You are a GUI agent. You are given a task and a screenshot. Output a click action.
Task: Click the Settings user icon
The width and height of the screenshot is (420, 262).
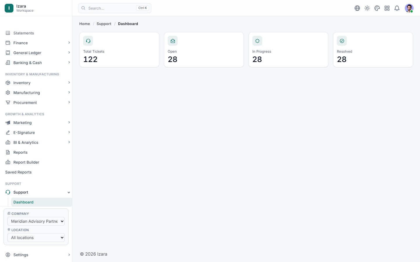pos(8,255)
